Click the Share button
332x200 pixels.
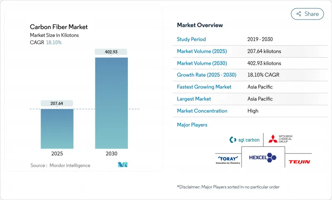[x=307, y=14]
